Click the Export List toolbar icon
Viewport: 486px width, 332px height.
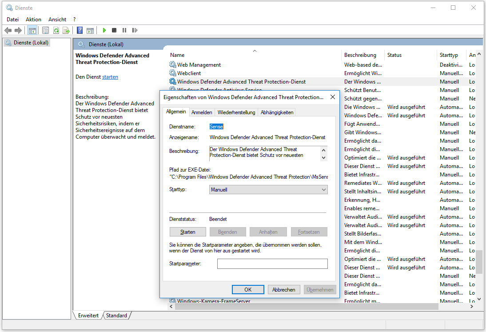pyautogui.click(x=66, y=30)
